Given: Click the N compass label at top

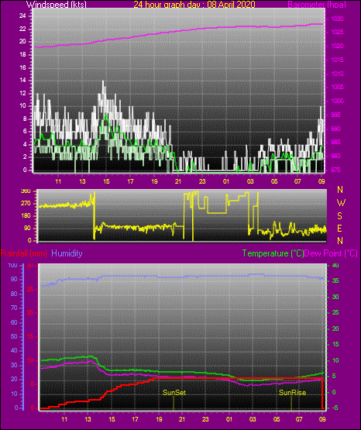Looking at the screenshot, I should [x=340, y=190].
